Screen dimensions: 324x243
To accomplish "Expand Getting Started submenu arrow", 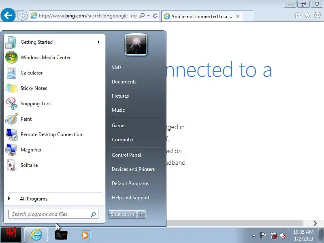I will click(x=99, y=42).
